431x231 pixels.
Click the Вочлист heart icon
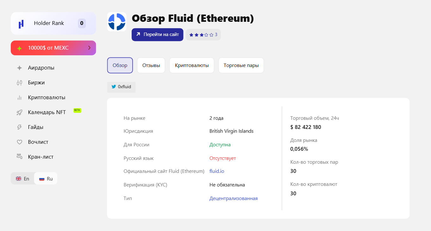[19, 142]
